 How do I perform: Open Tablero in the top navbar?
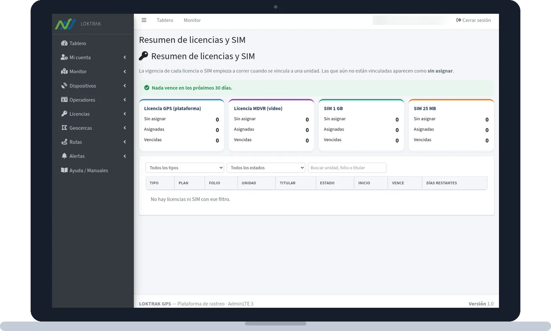[165, 20]
